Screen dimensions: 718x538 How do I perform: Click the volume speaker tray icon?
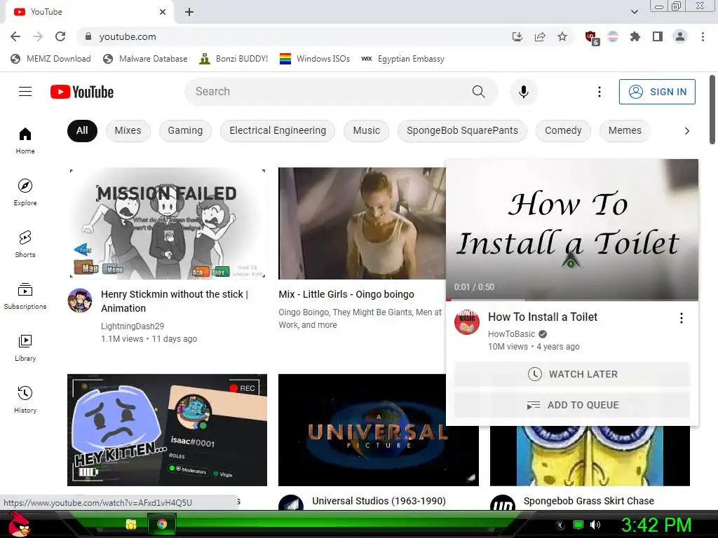tap(595, 525)
